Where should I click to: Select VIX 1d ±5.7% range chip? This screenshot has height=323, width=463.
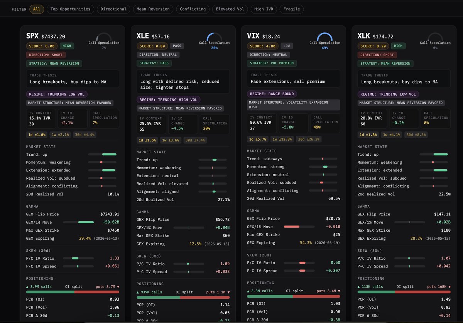(258, 139)
